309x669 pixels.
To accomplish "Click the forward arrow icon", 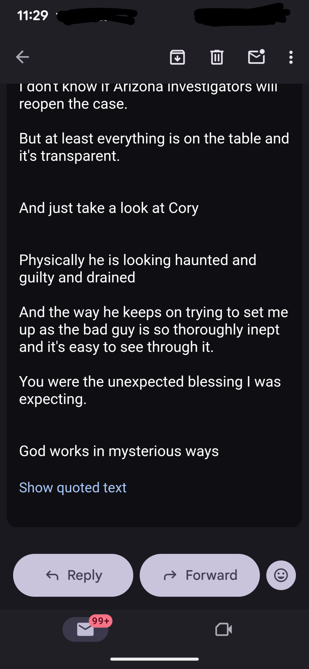I will coord(170,575).
